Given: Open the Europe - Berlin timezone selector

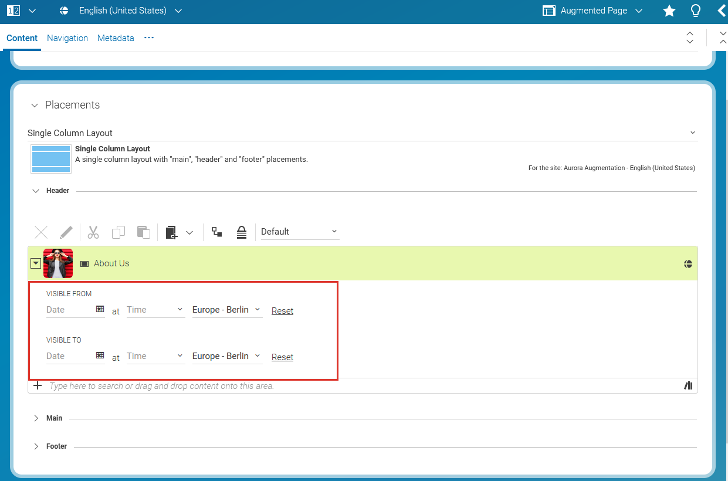Looking at the screenshot, I should pyautogui.click(x=226, y=310).
